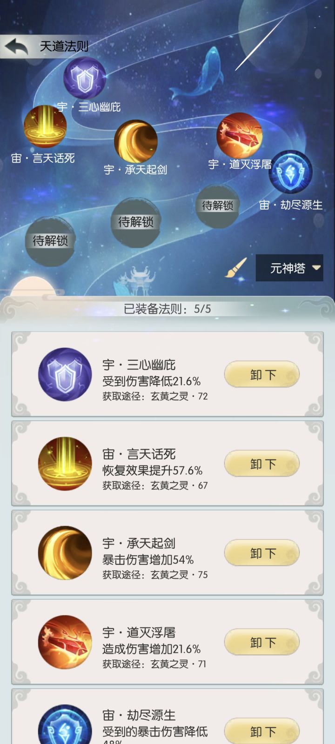Tap the 宇·道灭浮屠 icon in equipped list
Screen dimensions: 335x744
click(65, 643)
